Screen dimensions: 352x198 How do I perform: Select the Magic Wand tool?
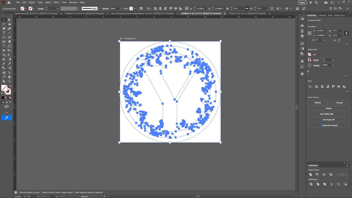[4, 24]
